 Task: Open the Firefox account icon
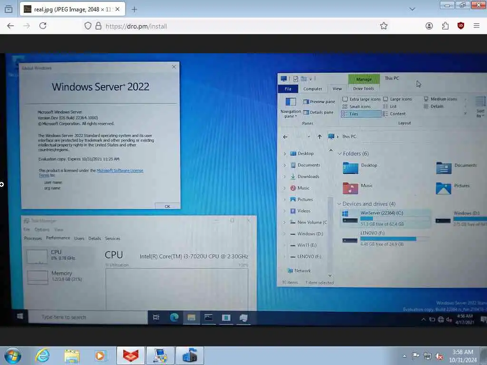click(x=429, y=26)
